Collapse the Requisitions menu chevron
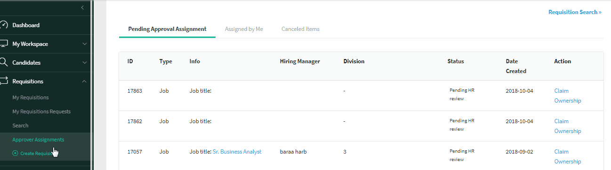 point(84,81)
